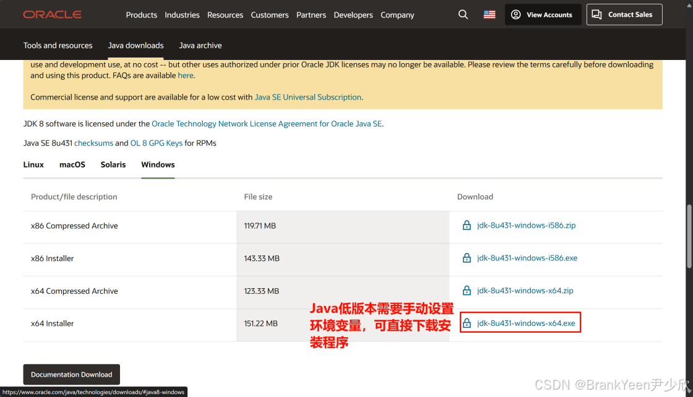Viewport: 693px width, 397px height.
Task: Click the US flag country selector
Action: click(x=489, y=15)
